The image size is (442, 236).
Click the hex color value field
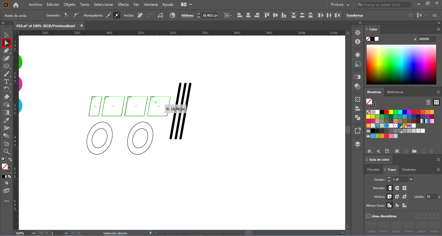[427, 39]
